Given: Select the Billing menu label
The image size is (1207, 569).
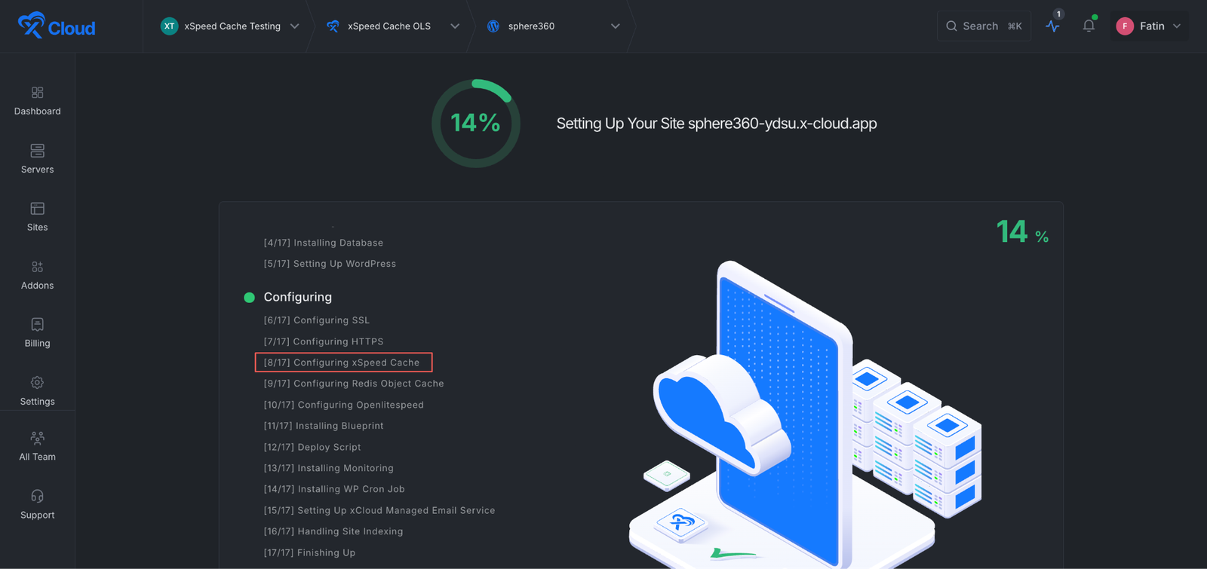Looking at the screenshot, I should [x=38, y=344].
